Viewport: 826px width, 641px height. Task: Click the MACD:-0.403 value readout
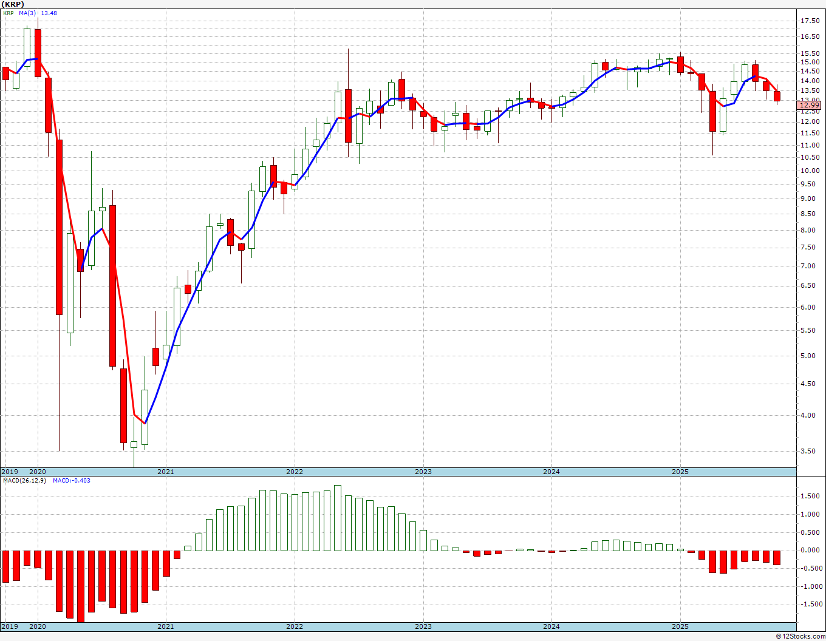72,481
